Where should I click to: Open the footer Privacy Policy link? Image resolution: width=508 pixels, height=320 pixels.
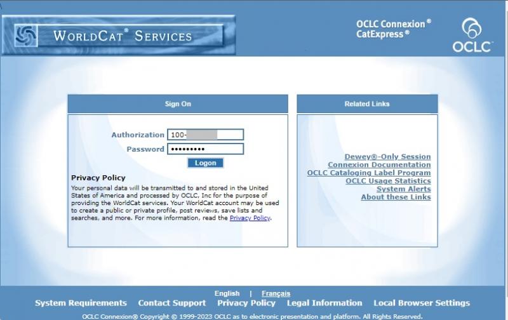point(246,303)
